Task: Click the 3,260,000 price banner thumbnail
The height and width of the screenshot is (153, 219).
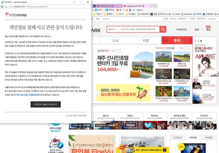Action: tap(106, 125)
